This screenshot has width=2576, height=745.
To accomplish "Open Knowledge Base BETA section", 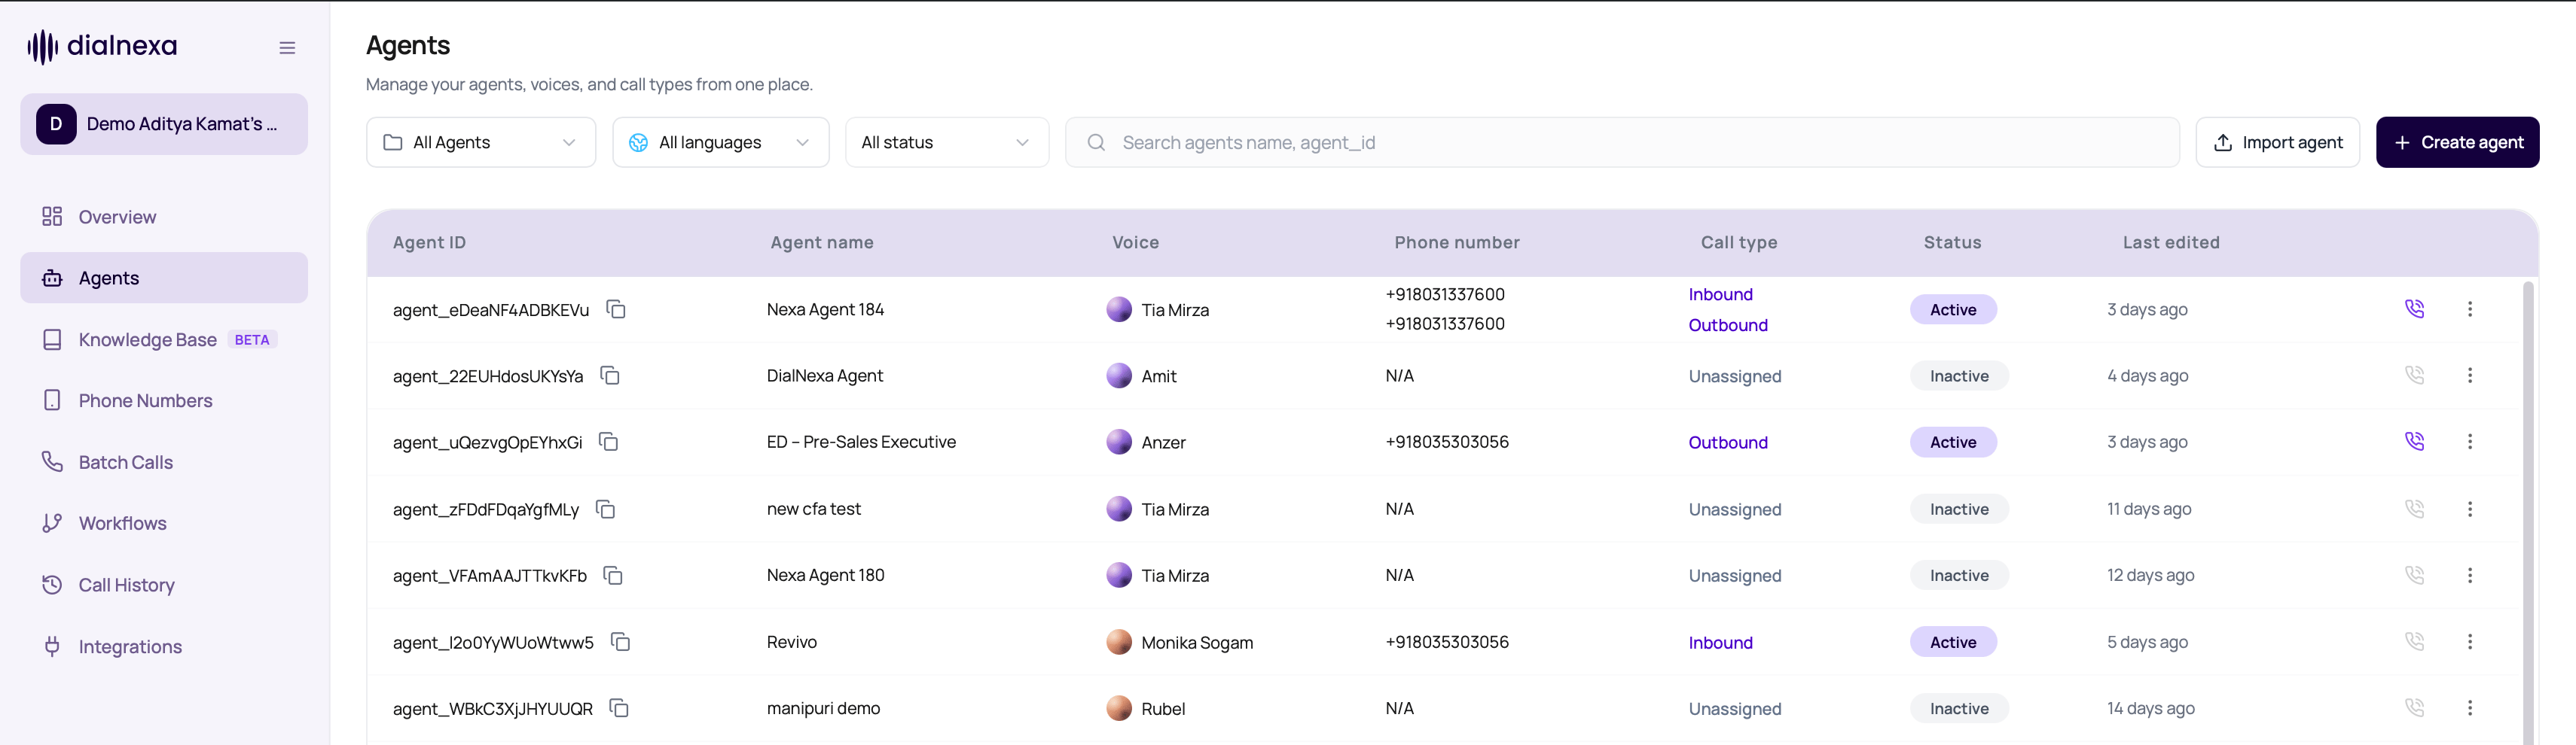I will [164, 339].
